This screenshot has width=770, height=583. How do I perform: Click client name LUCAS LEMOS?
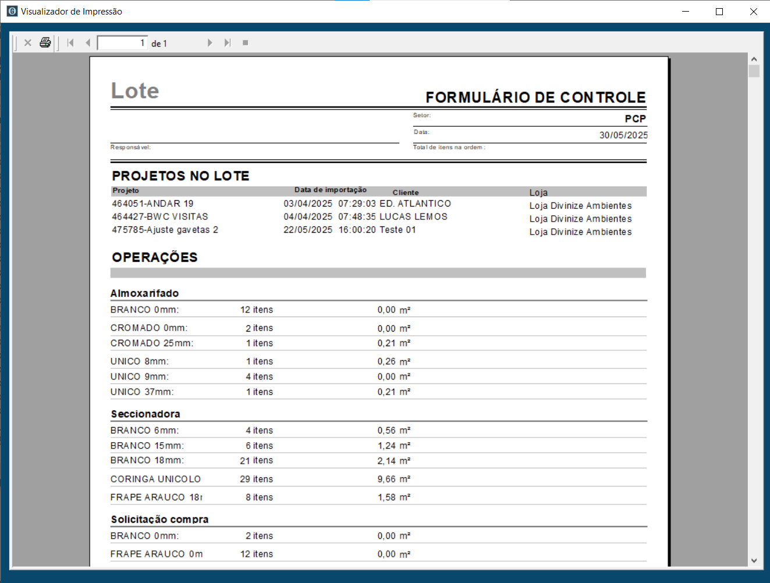[413, 216]
